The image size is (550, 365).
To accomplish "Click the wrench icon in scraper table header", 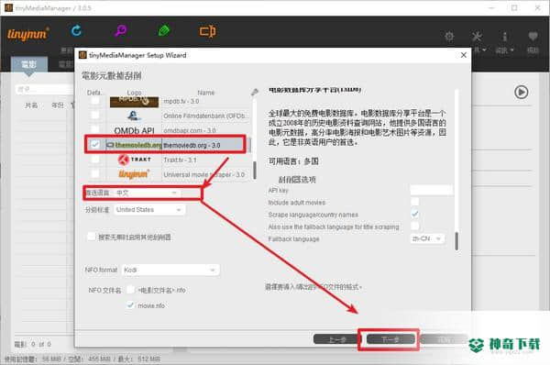I will [x=255, y=92].
